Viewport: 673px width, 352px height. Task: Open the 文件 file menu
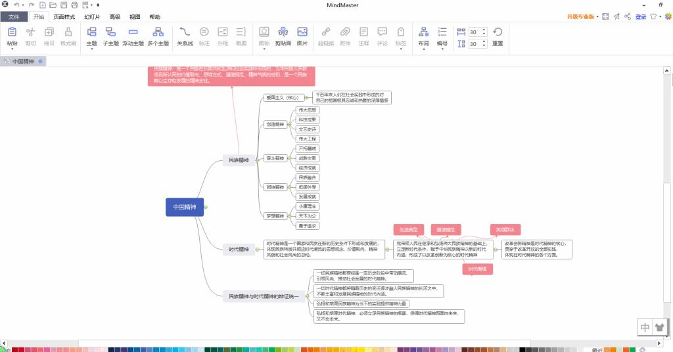(x=14, y=16)
